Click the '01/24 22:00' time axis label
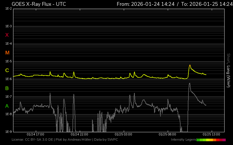 [x=79, y=134]
